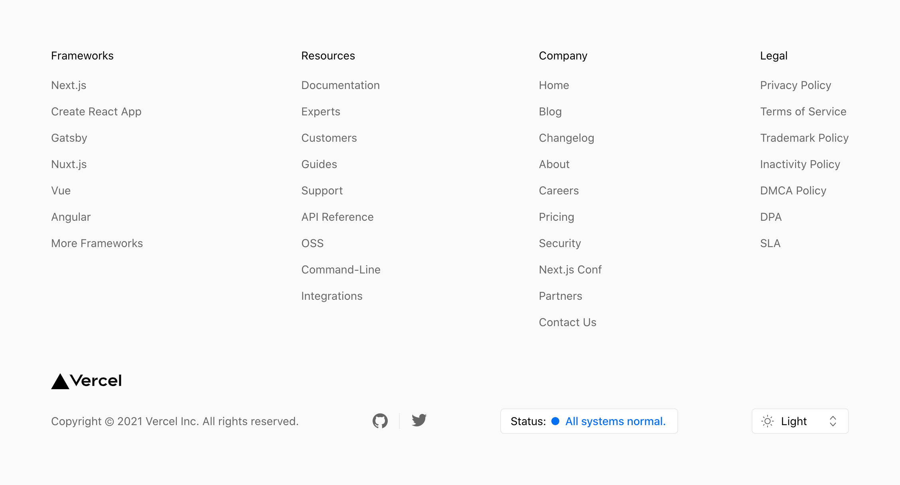Click the Contact Us link
This screenshot has width=900, height=485.
pos(567,322)
